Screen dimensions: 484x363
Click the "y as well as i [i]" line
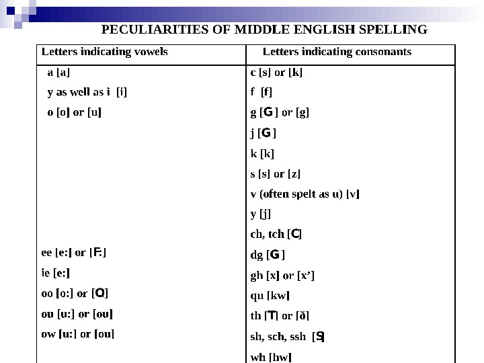click(86, 92)
